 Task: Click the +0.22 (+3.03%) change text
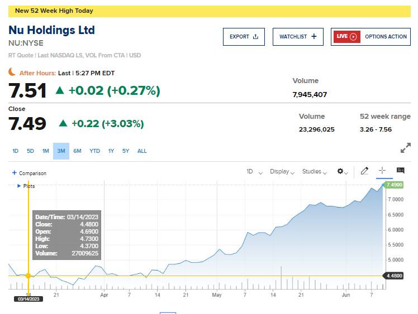(x=108, y=124)
